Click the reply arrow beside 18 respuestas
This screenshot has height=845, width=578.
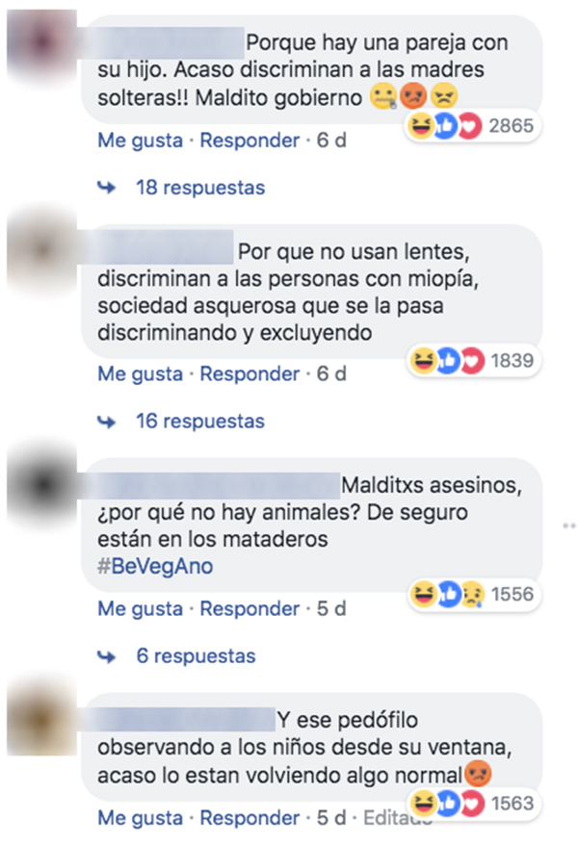click(107, 188)
